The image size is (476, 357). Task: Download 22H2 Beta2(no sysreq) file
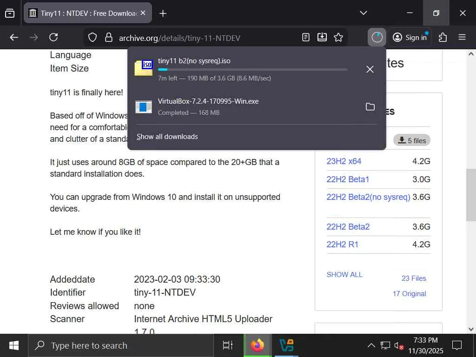tap(368, 197)
